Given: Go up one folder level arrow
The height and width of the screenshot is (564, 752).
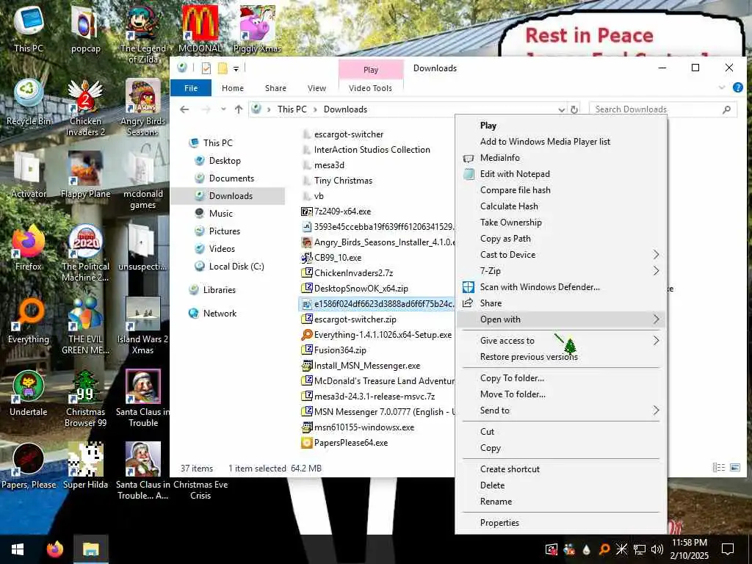Looking at the screenshot, I should pyautogui.click(x=239, y=109).
